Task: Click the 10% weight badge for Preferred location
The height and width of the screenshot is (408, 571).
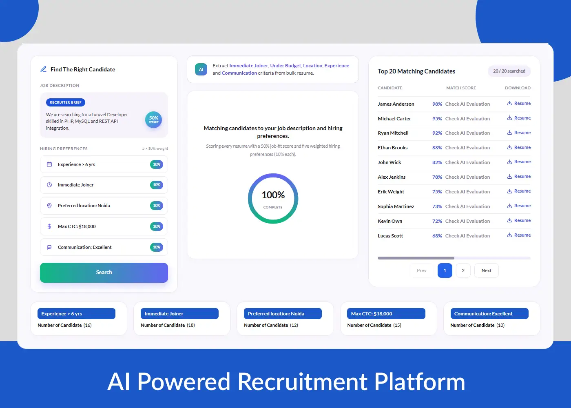Action: click(157, 206)
